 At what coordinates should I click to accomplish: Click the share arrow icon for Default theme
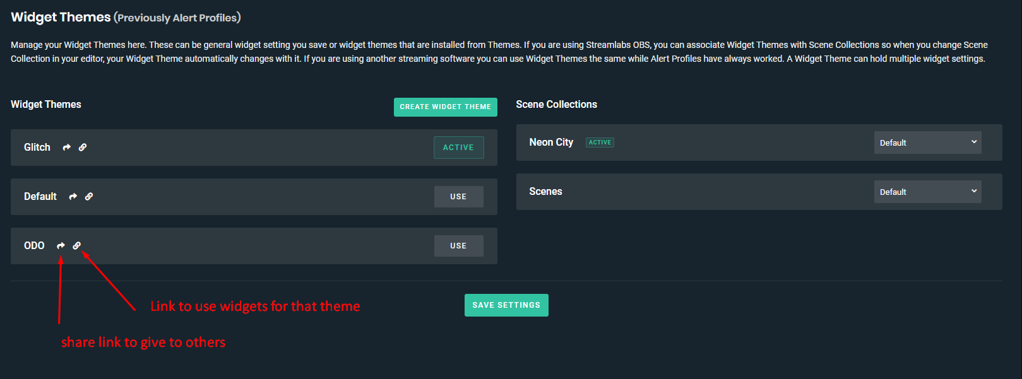coord(73,197)
